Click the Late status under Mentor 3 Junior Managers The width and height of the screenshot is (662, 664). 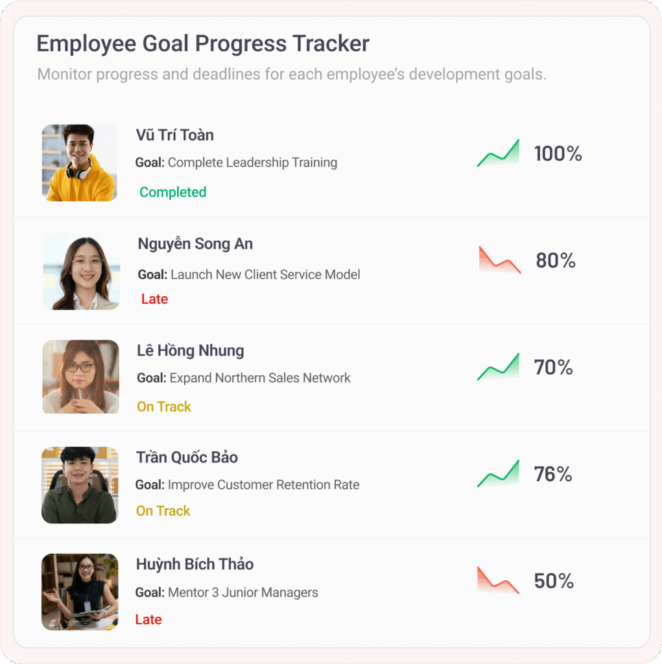148,619
